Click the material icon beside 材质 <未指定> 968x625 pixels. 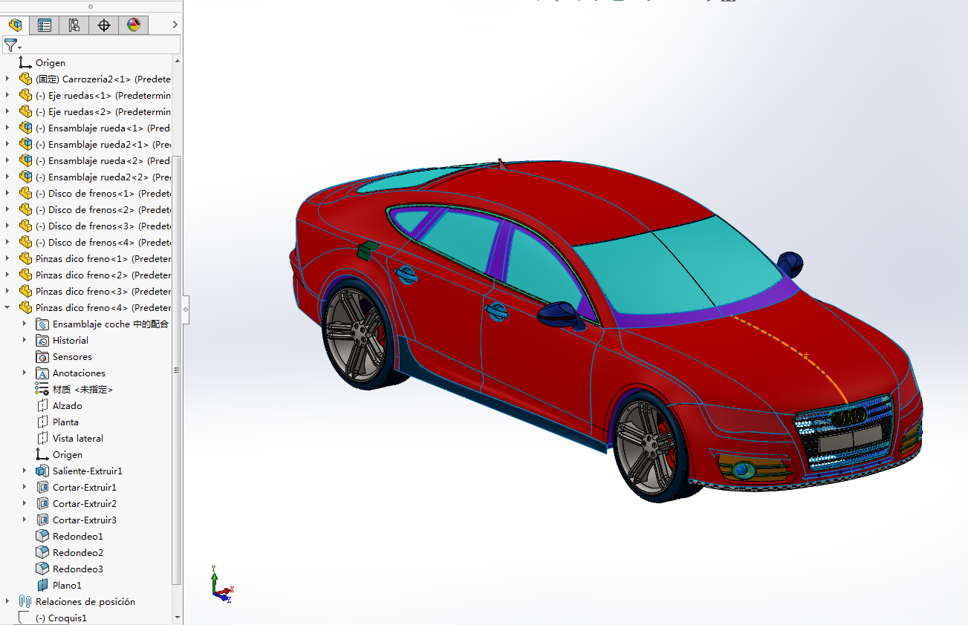point(42,390)
